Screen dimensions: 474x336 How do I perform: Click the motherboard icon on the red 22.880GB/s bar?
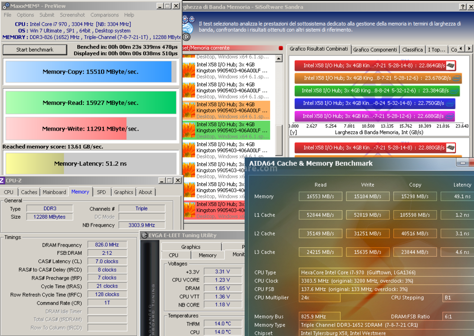click(451, 148)
